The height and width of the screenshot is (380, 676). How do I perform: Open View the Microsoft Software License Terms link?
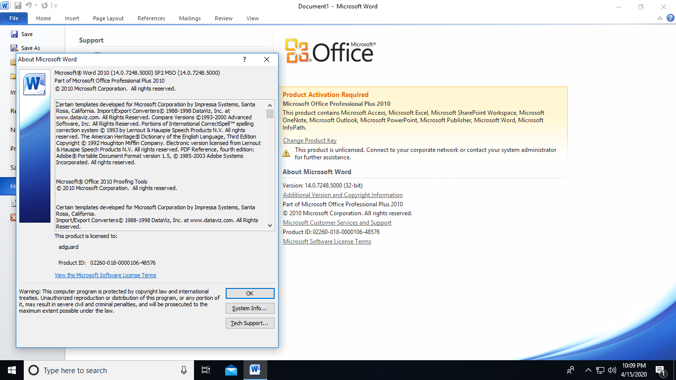[x=105, y=275]
